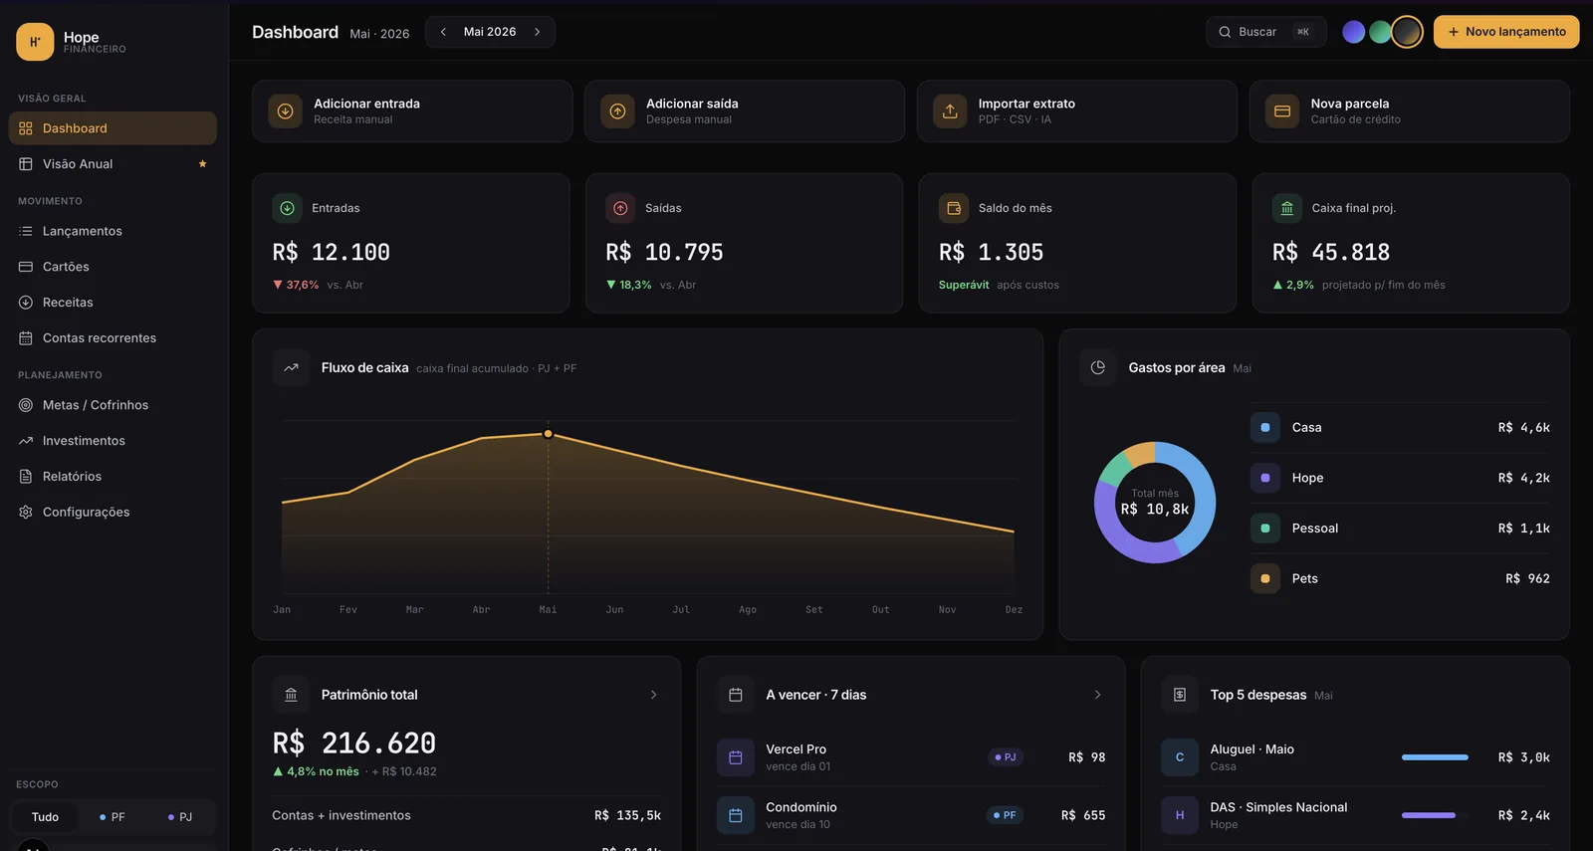The height and width of the screenshot is (851, 1593).
Task: Expand A vencer 7 dias chevron
Action: click(1097, 695)
